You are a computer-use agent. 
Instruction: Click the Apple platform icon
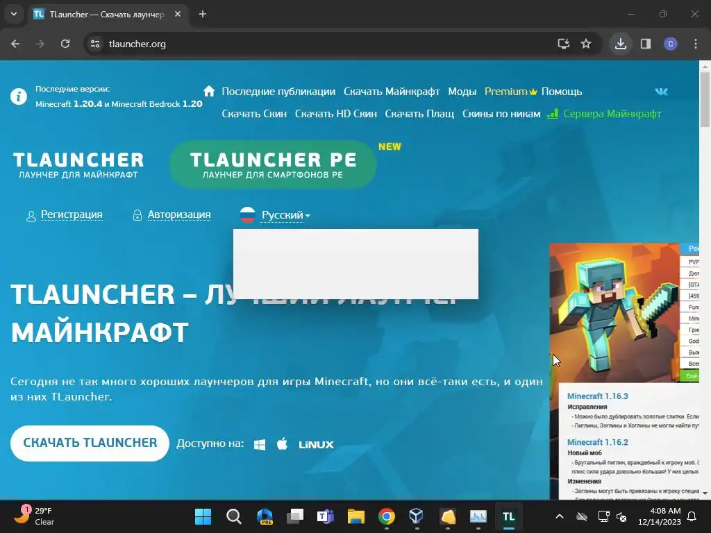[282, 443]
